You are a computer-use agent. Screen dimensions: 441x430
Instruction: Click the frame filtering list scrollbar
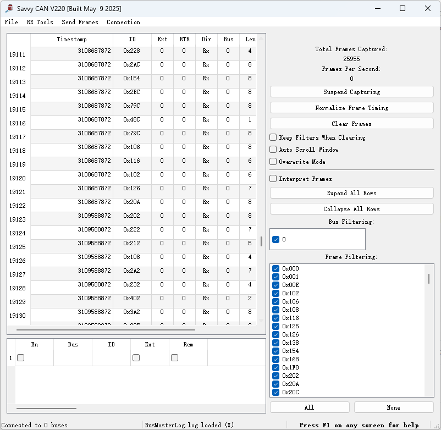click(429, 279)
